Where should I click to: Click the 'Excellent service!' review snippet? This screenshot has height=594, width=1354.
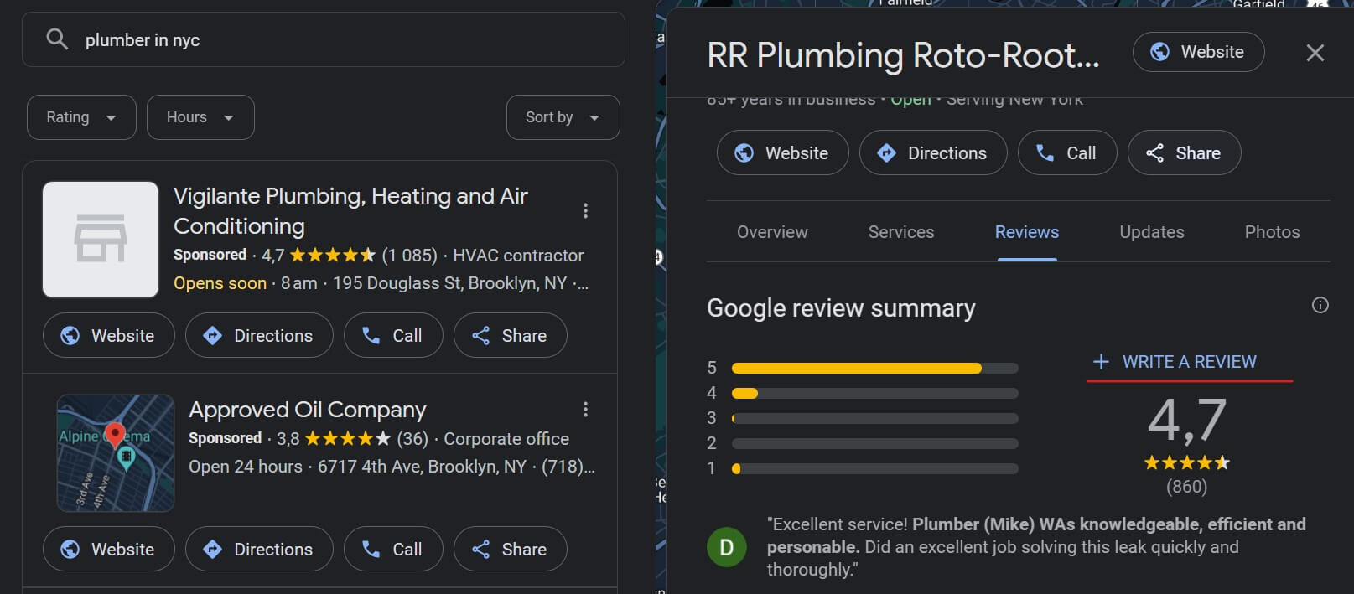coord(1036,547)
